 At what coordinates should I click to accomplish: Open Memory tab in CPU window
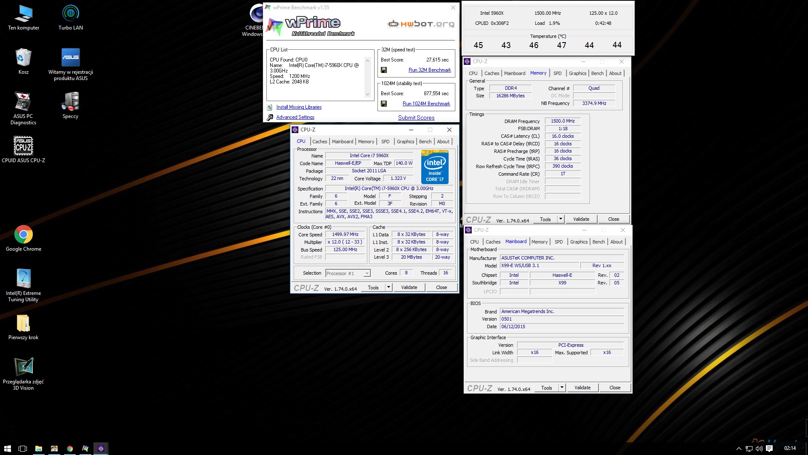(x=366, y=142)
